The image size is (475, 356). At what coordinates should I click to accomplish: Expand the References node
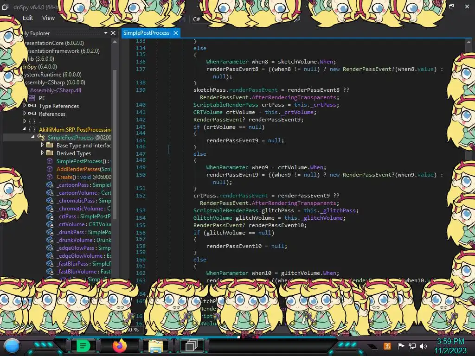25,113
